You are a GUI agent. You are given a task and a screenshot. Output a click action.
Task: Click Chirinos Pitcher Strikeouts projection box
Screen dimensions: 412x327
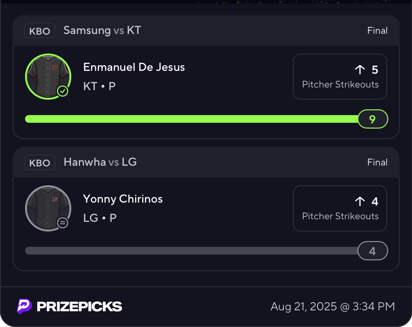pyautogui.click(x=340, y=208)
